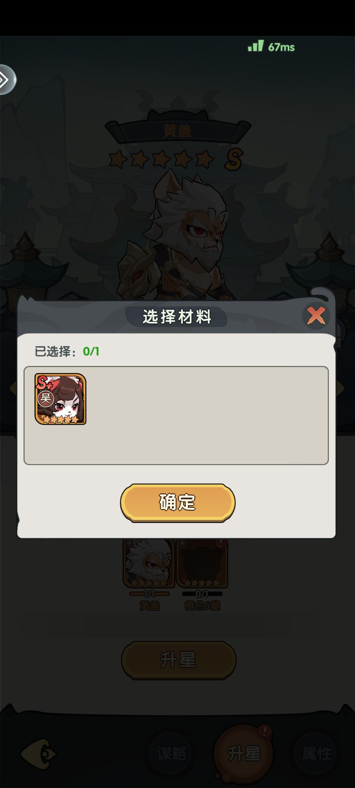
Task: Tap the network signal strength icon
Action: pyautogui.click(x=256, y=46)
